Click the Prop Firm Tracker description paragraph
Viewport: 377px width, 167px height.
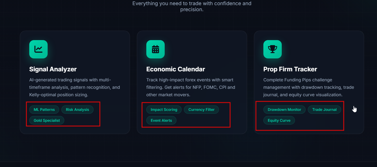pos(309,87)
